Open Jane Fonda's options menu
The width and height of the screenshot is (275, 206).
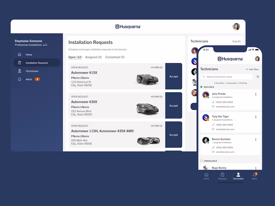[x=256, y=94]
